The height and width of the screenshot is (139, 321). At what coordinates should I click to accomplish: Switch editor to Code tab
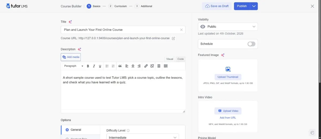(x=181, y=59)
